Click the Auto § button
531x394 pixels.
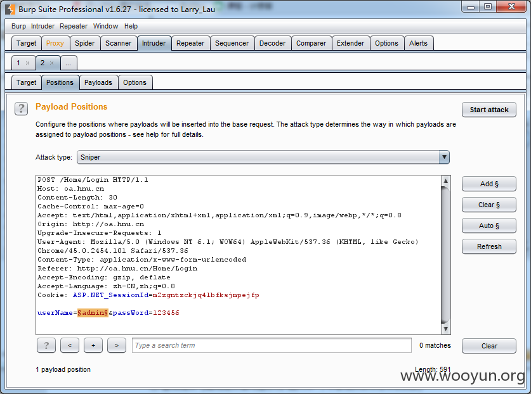pos(489,226)
